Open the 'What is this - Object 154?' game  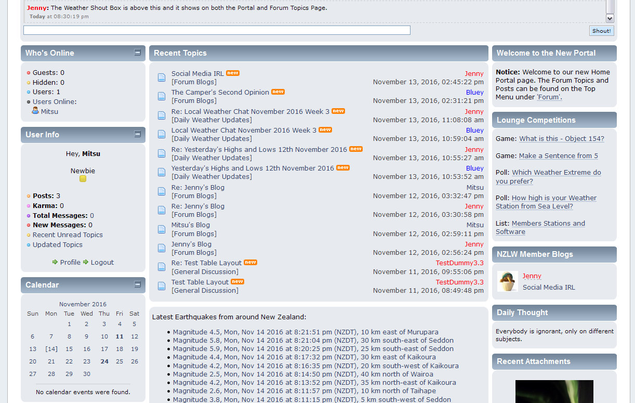click(x=561, y=139)
